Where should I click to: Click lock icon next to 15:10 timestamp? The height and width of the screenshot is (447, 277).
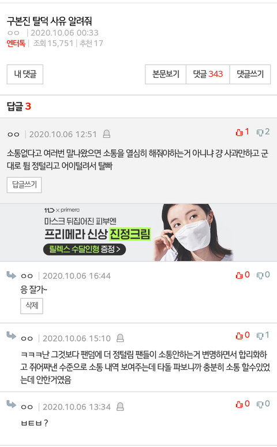(120, 338)
